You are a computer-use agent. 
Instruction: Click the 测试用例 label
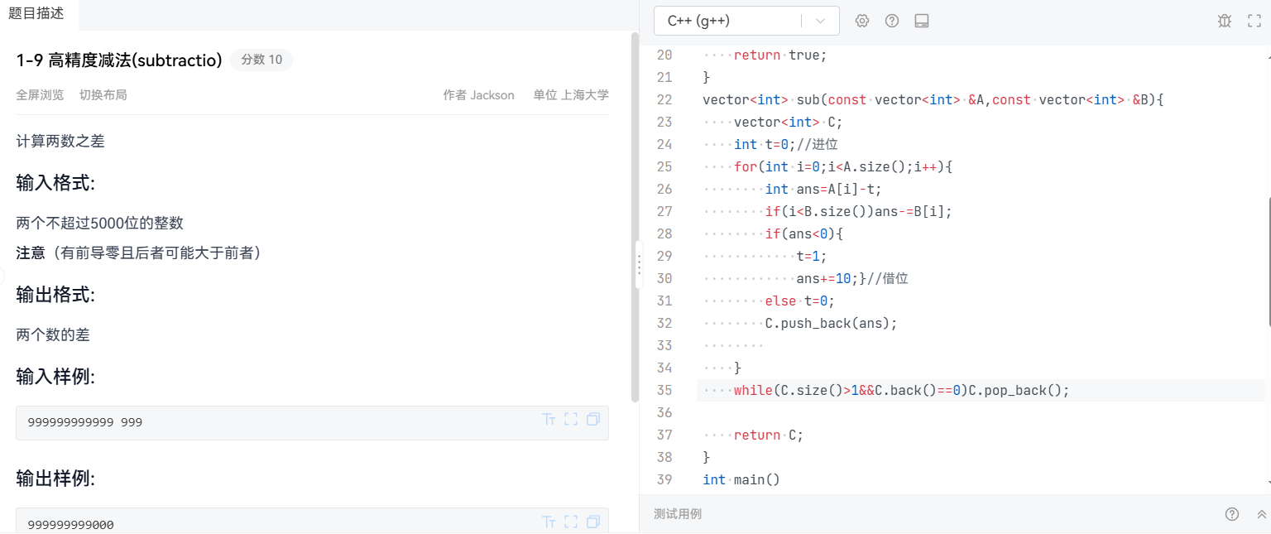[678, 514]
